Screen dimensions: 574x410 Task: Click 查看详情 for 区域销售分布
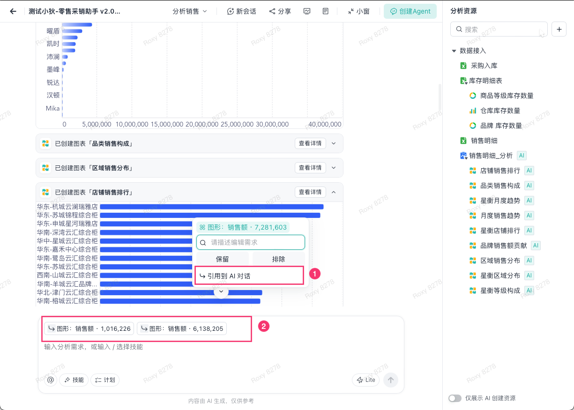(310, 168)
